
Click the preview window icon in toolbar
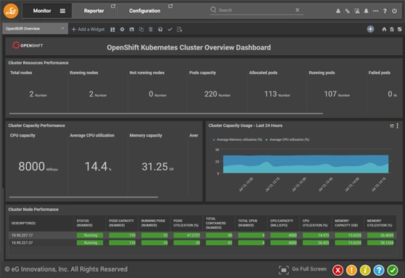pyautogui.click(x=131, y=30)
